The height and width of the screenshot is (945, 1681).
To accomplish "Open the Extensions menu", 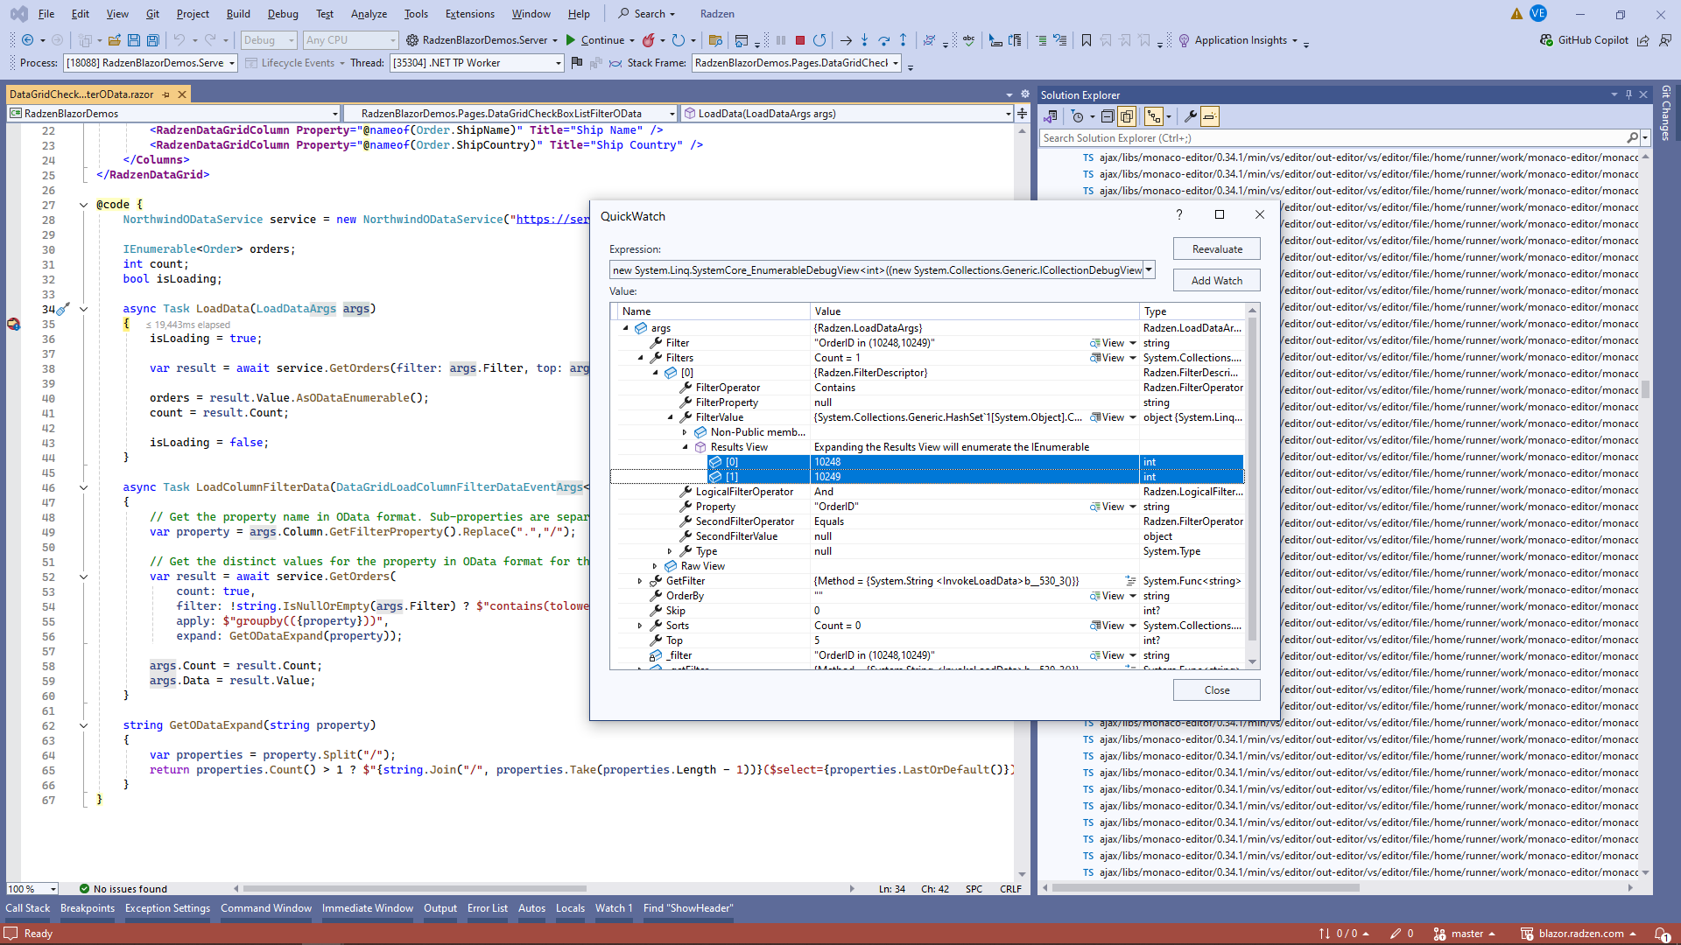I will click(x=469, y=14).
